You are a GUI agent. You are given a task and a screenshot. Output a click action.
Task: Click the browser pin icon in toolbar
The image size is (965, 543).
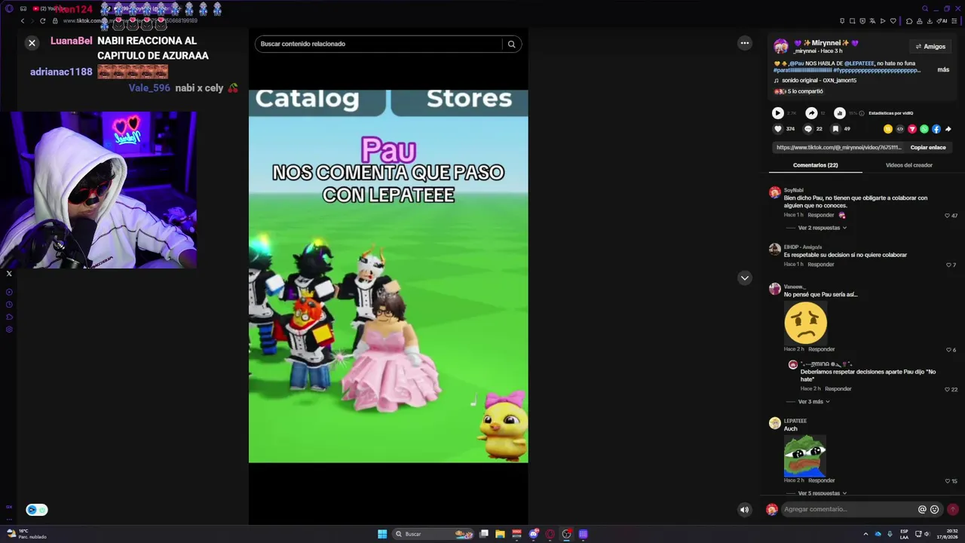click(x=842, y=21)
